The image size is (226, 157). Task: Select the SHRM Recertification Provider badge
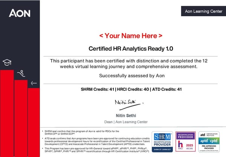(x=162, y=142)
